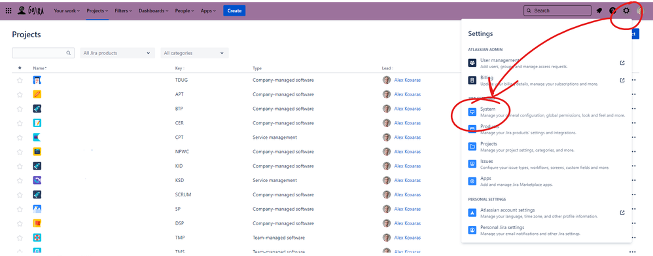Click the Atlassian account settings icon

472,213
